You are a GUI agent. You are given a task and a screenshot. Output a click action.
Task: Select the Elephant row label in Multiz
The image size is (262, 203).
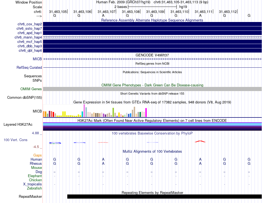pyautogui.click(x=35, y=176)
